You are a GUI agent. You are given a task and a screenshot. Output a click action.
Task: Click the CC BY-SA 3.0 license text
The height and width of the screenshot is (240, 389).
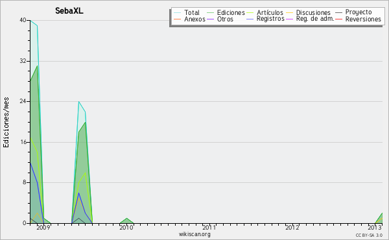(x=369, y=235)
